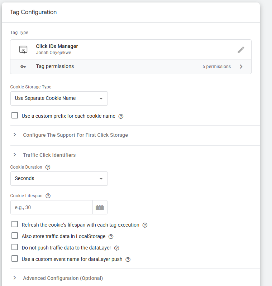272x286 pixels.
Task: Click help icon for refresh cookie's lifespan
Action: (x=145, y=225)
